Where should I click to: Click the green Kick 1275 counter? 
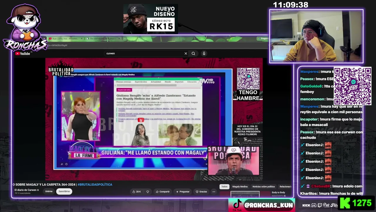[x=356, y=203]
